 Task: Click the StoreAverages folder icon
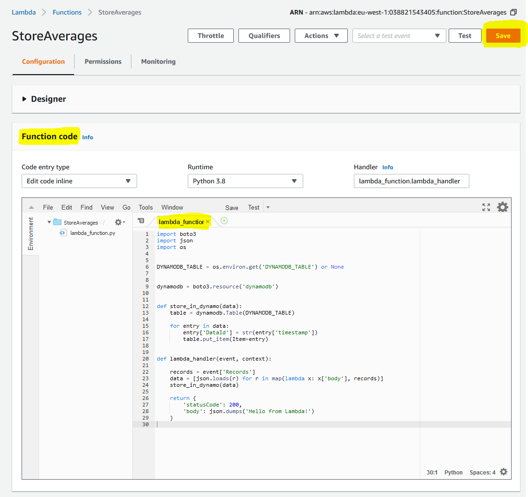57,222
